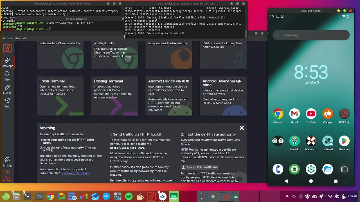Open the Help menu in HTTP Toolkit

[25, 38]
